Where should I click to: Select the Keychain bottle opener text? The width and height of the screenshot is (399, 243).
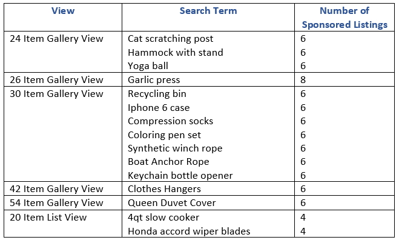click(x=180, y=176)
